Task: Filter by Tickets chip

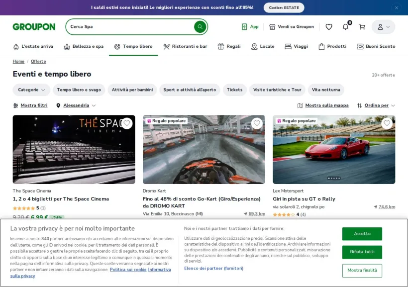Action: pos(234,90)
